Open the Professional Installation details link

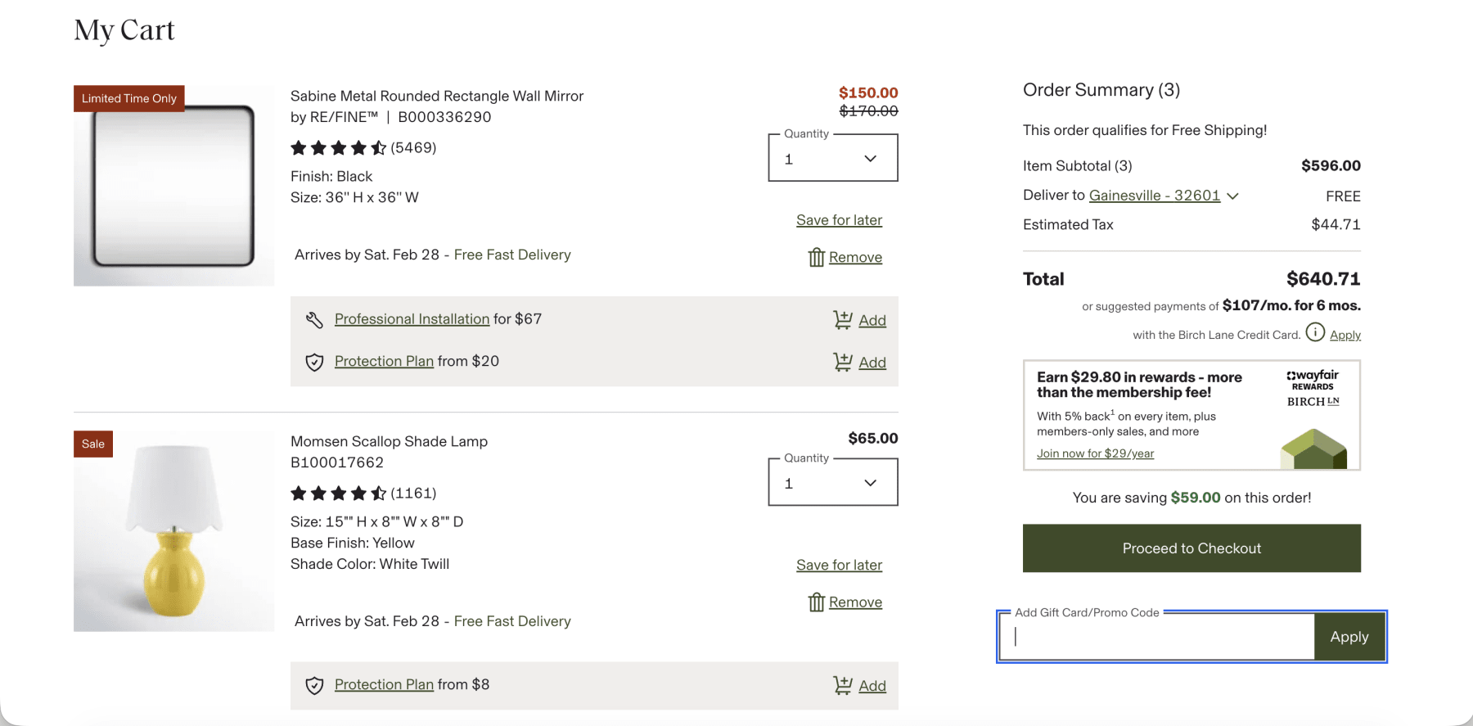tap(412, 319)
